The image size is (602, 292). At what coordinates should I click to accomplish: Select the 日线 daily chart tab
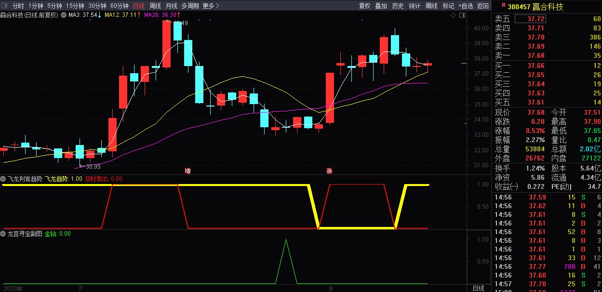(x=139, y=6)
